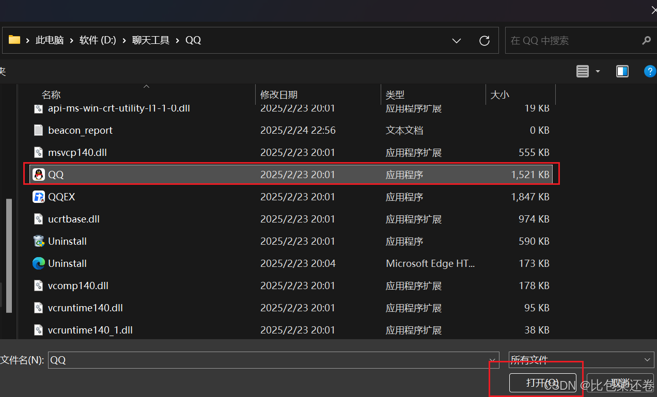Image resolution: width=657 pixels, height=397 pixels.
Task: Click the file list vertical scrollbar
Action: (8, 256)
